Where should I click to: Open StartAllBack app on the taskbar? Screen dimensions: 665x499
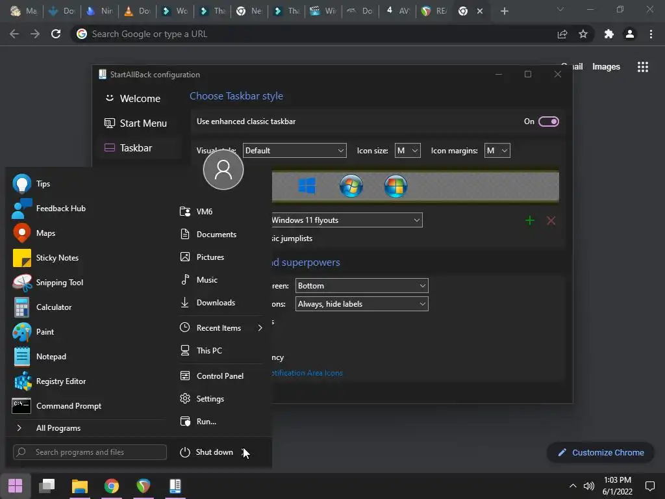[175, 486]
